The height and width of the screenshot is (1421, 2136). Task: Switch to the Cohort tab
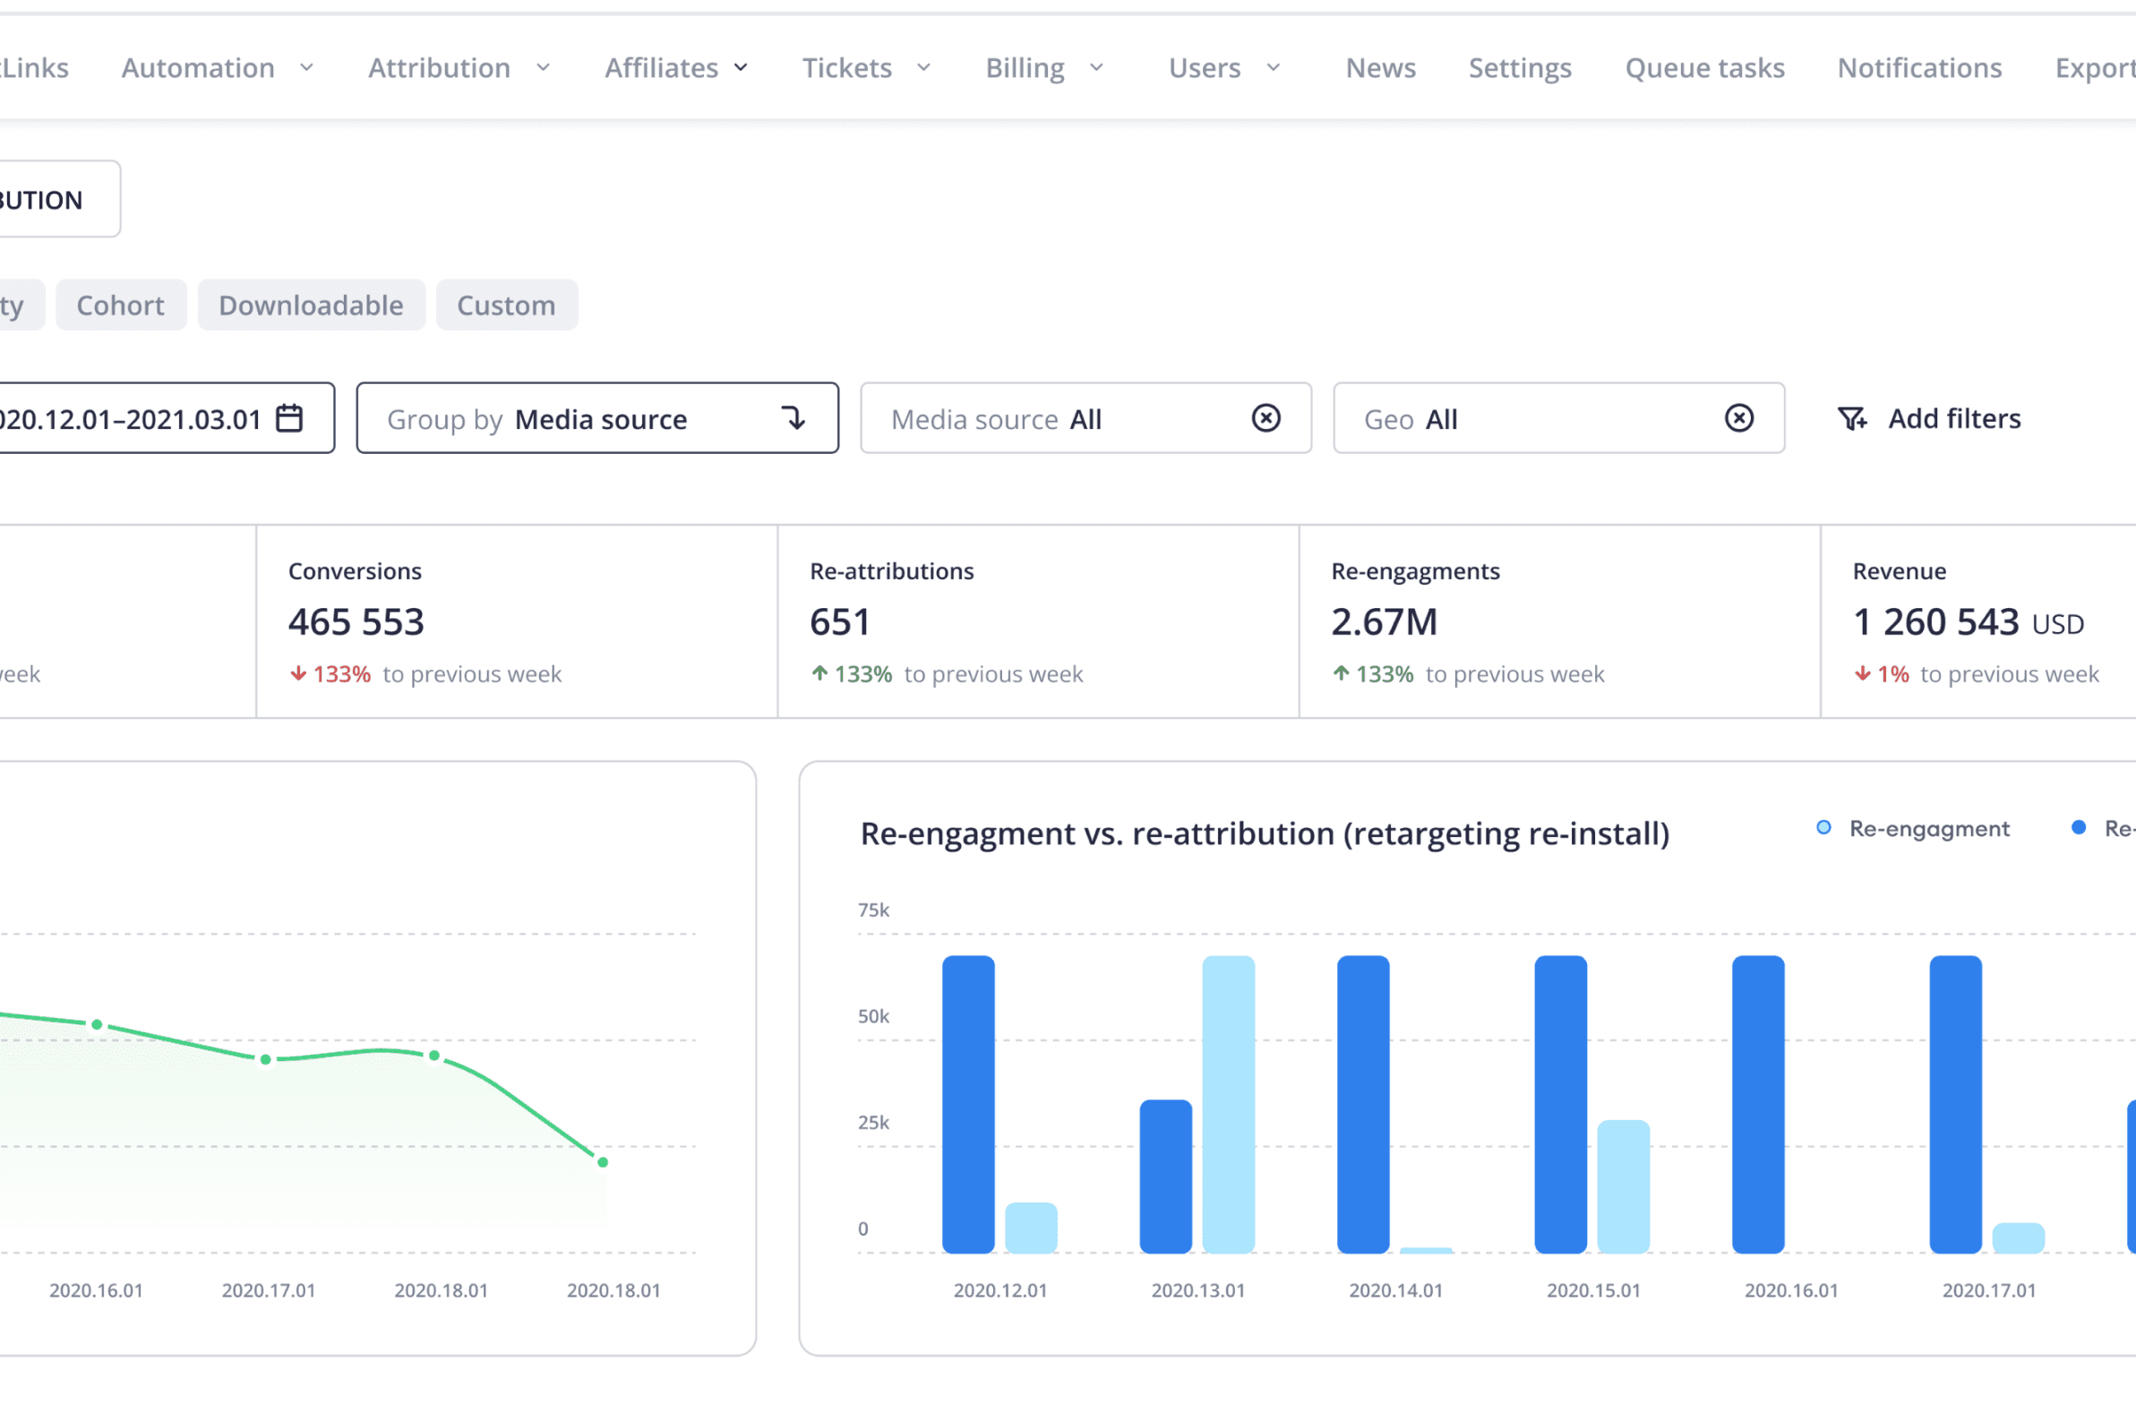click(121, 305)
